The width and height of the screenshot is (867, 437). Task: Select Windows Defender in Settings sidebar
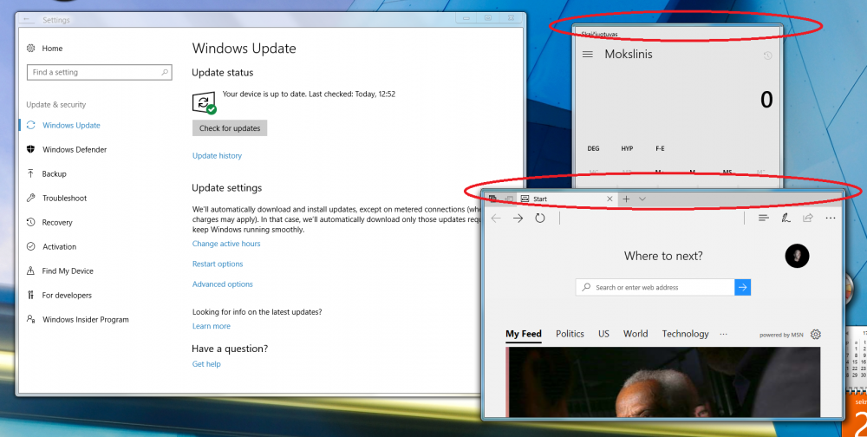75,150
